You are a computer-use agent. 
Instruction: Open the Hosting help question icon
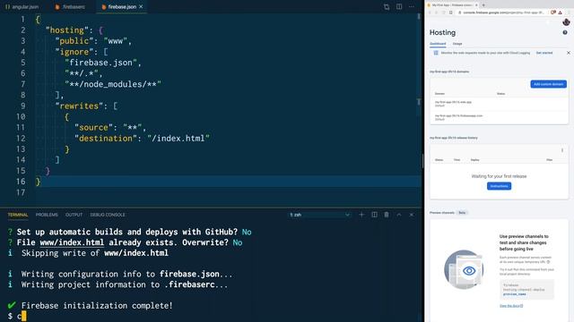tap(565, 32)
